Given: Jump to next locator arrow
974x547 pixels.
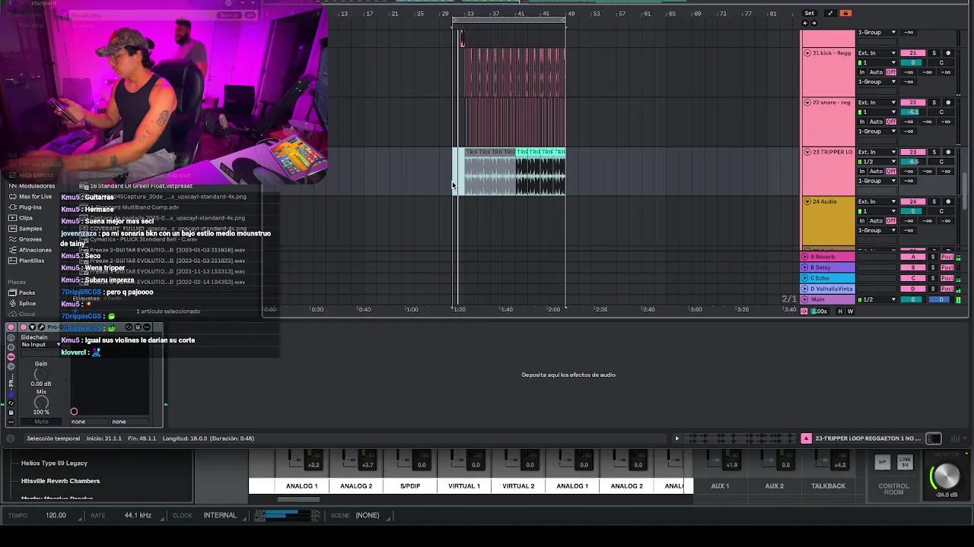Looking at the screenshot, I should pyautogui.click(x=813, y=23).
